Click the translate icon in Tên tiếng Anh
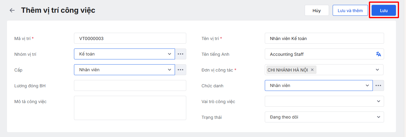The image size is (406, 137). tap(378, 54)
